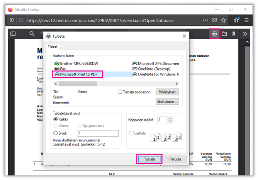Click the printer list horizontal scrollbar thumb
This screenshot has height=180, width=258.
coord(78,84)
